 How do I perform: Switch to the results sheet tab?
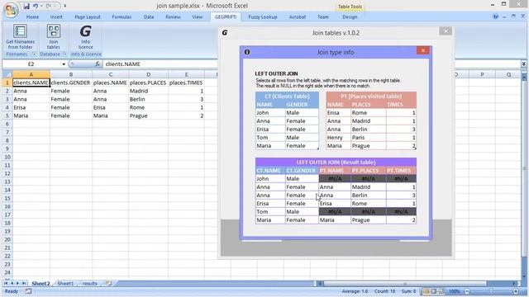point(89,284)
